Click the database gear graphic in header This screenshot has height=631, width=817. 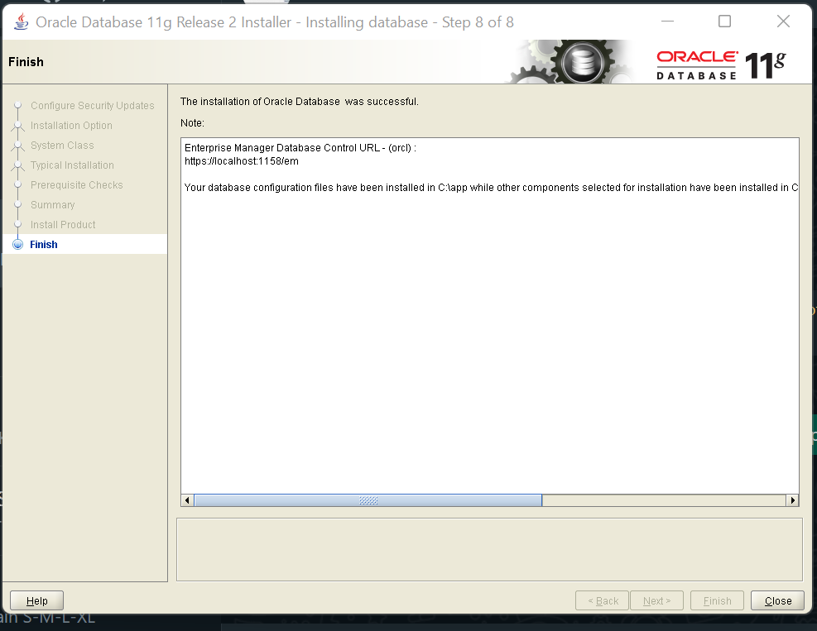point(583,63)
